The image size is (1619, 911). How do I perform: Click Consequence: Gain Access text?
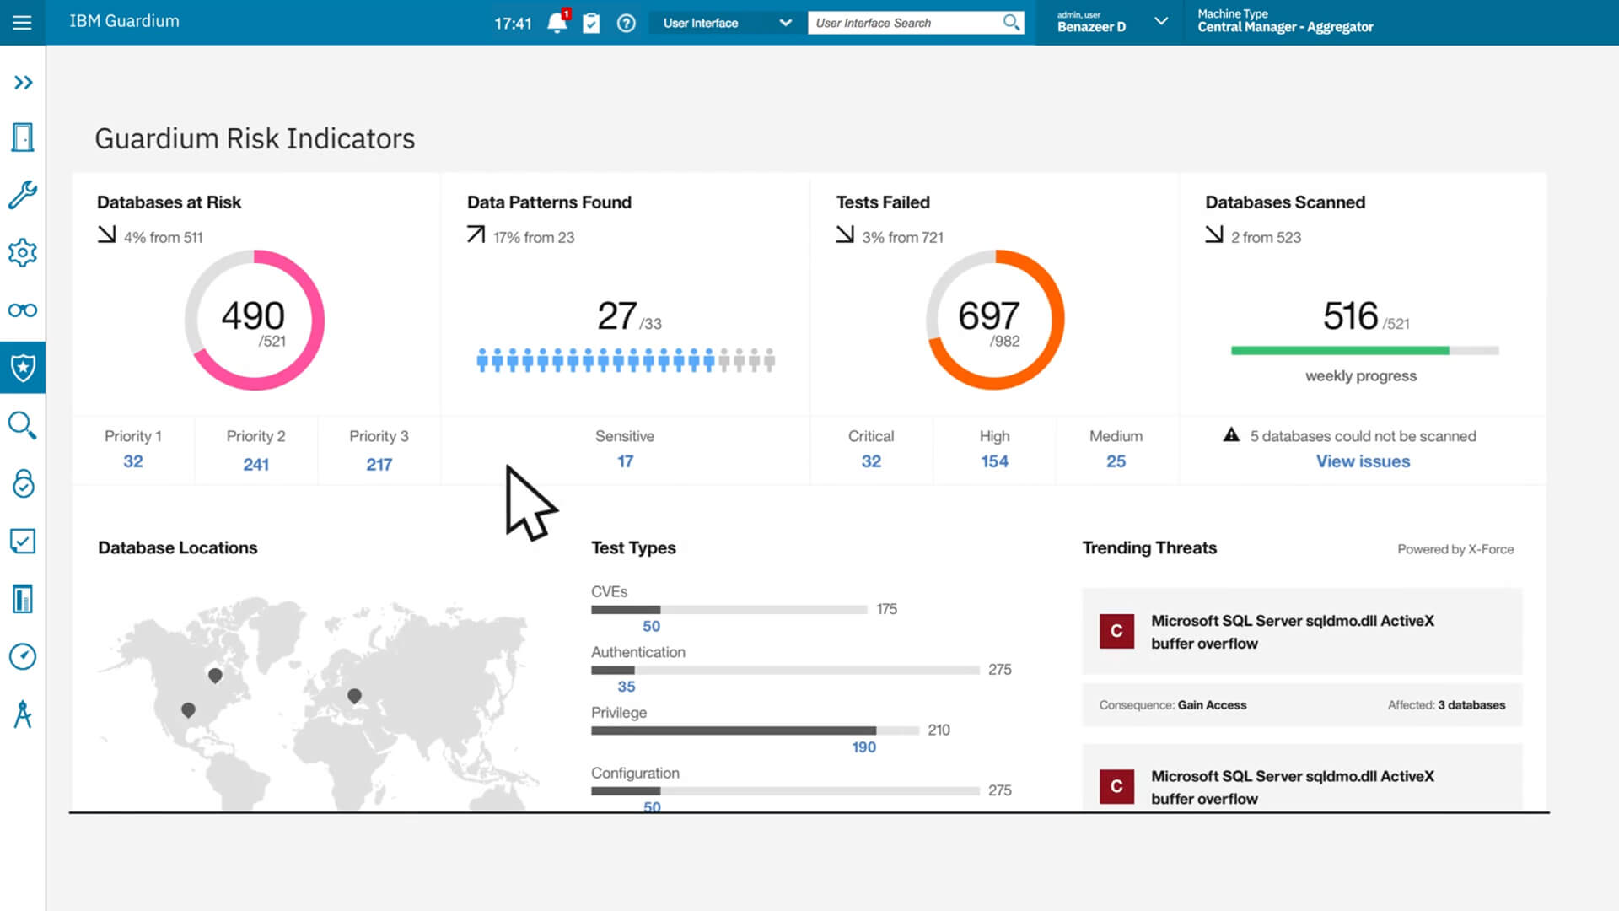click(x=1172, y=705)
